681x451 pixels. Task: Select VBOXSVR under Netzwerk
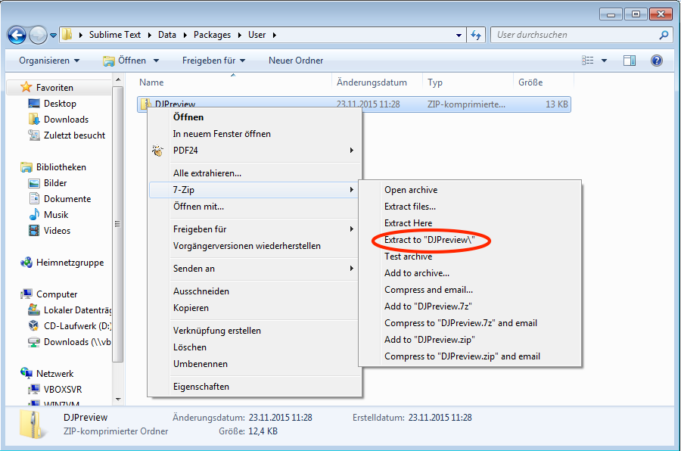coord(61,390)
